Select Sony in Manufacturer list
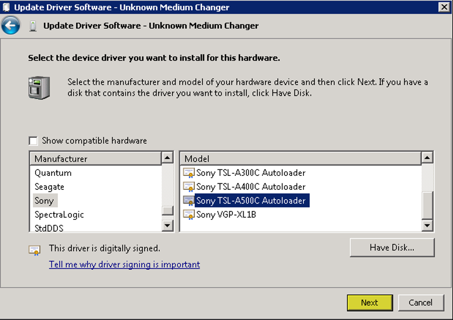The width and height of the screenshot is (453, 320). (x=44, y=200)
